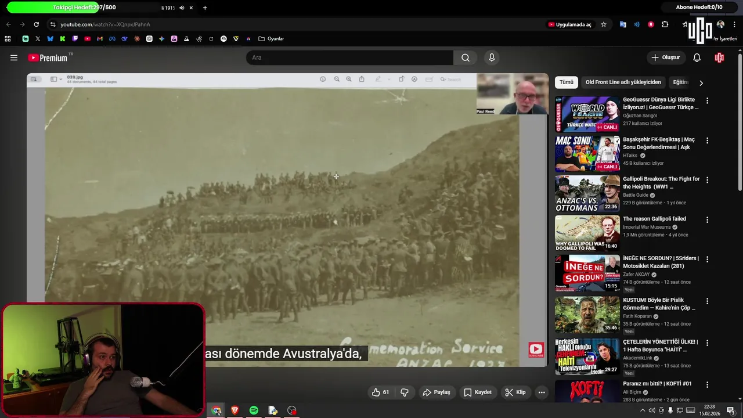Reload the page
Screen dimensions: 743x418
[36, 24]
